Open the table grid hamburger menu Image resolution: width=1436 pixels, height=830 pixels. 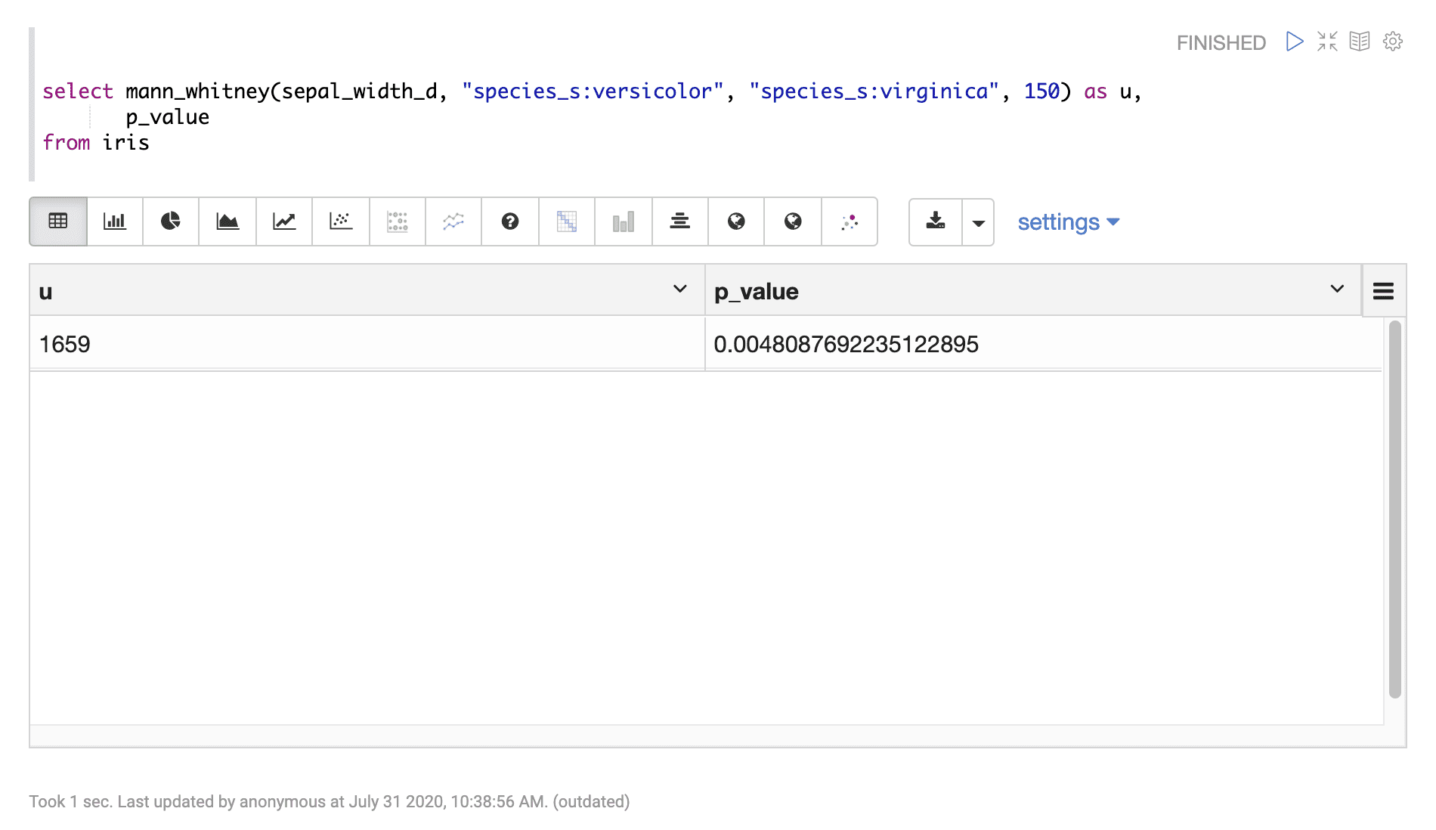coord(1383,291)
